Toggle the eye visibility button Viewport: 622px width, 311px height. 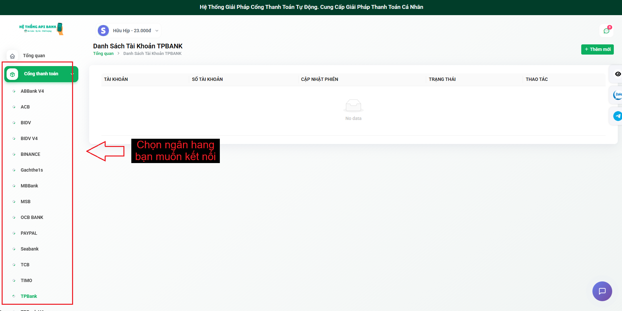tap(618, 74)
